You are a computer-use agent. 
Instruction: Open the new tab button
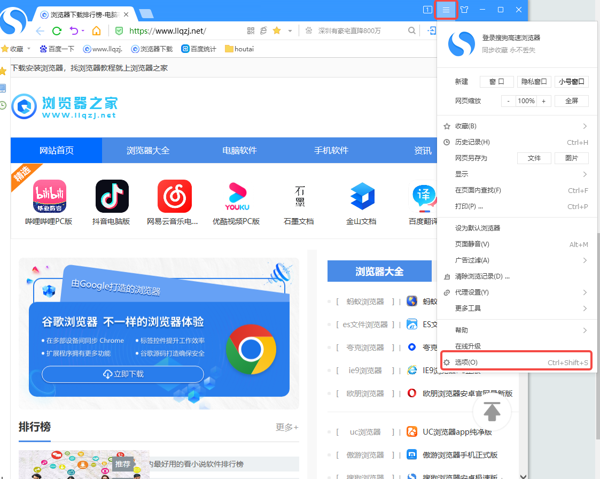click(146, 14)
